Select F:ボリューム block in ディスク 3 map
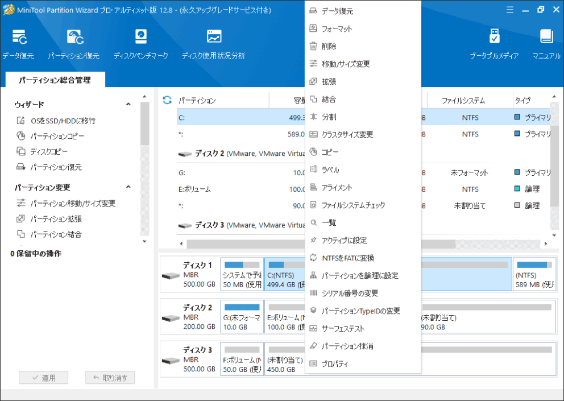 (x=242, y=359)
